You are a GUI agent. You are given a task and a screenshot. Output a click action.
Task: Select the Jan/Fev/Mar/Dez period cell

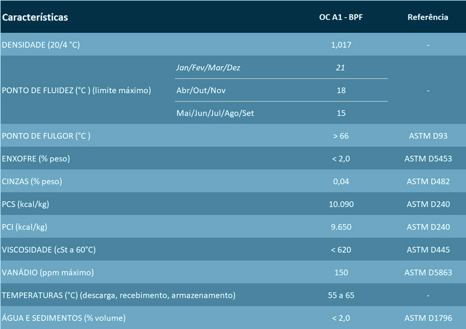click(x=208, y=68)
